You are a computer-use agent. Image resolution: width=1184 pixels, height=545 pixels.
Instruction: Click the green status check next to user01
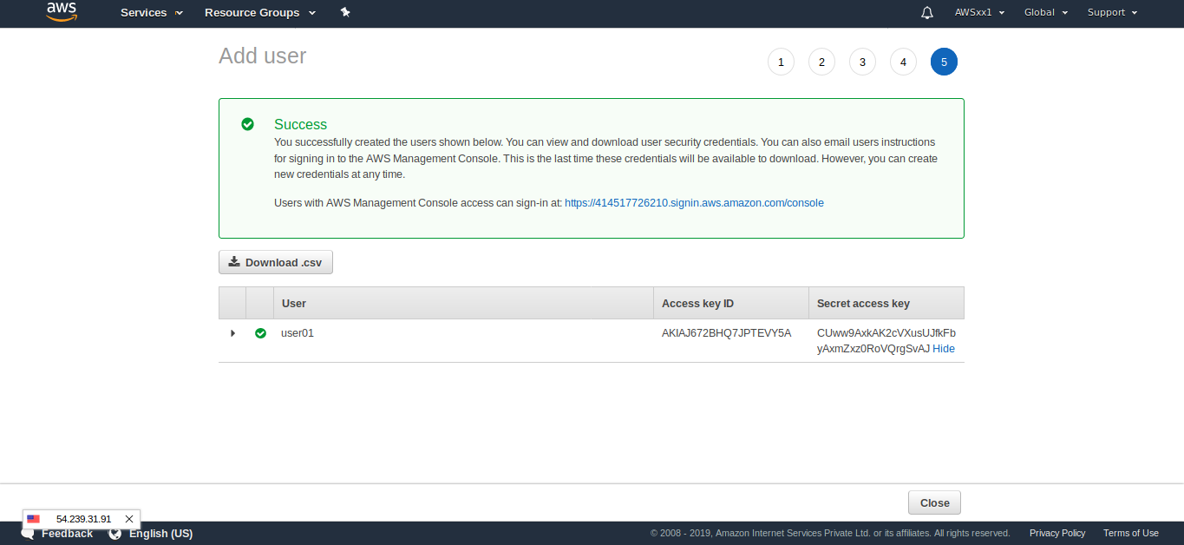click(x=260, y=333)
